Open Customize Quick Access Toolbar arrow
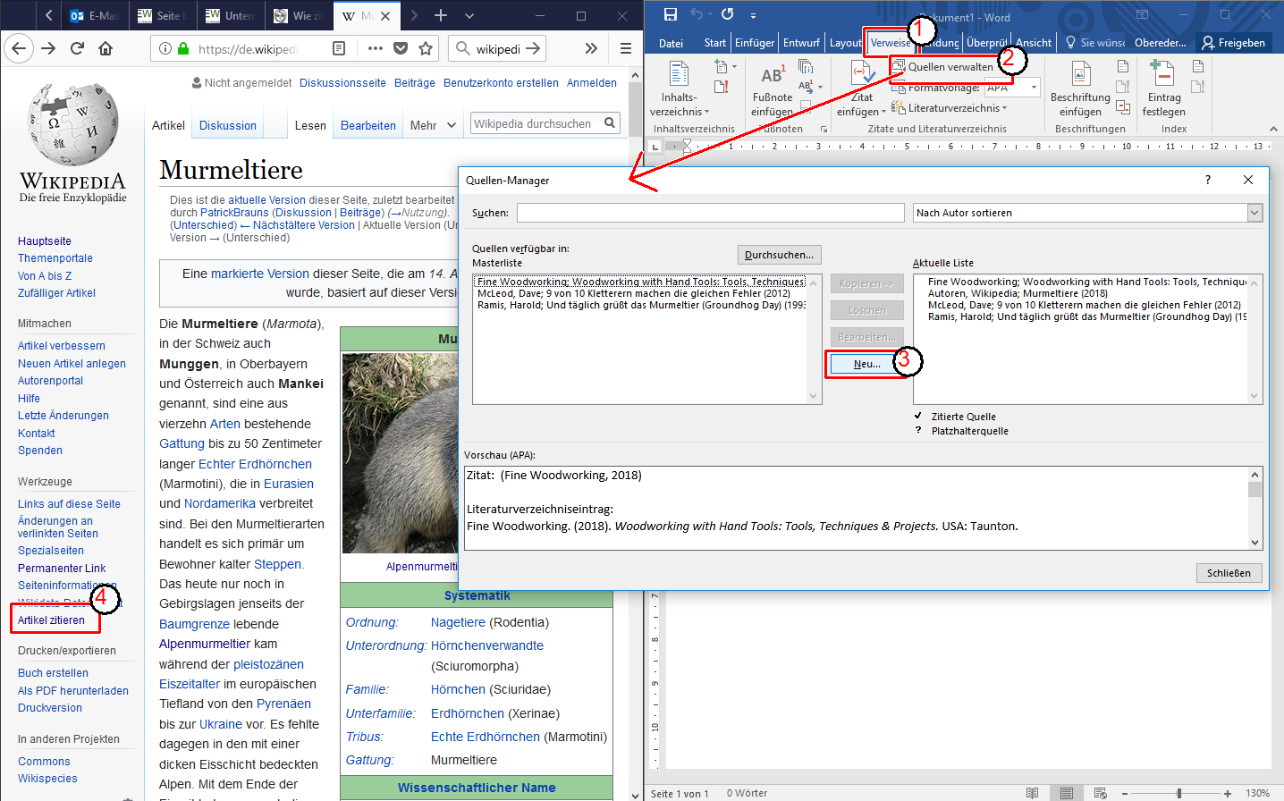Screen dimensions: 1284x801 pos(753,15)
